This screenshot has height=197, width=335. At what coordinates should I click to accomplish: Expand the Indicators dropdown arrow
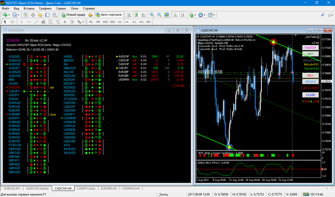(x=195, y=15)
